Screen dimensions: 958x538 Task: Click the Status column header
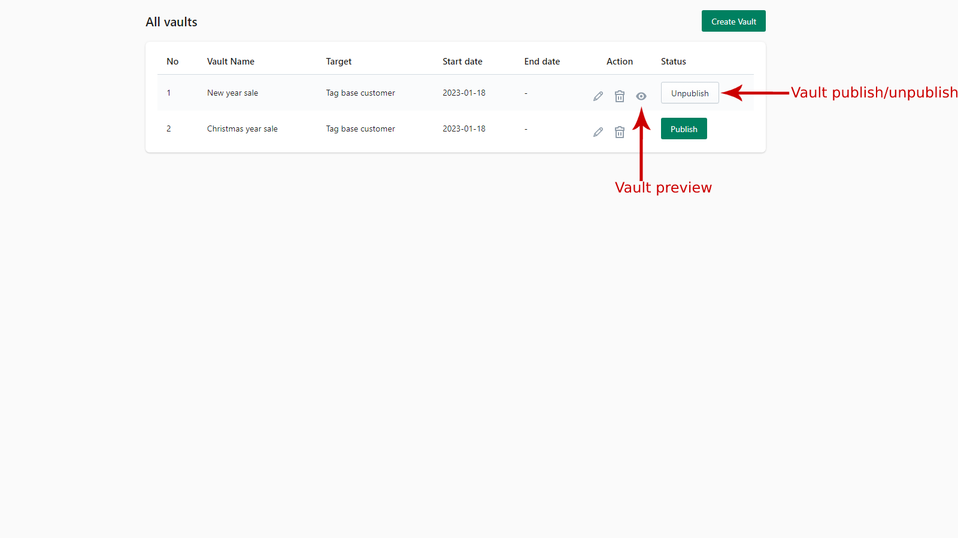(674, 62)
